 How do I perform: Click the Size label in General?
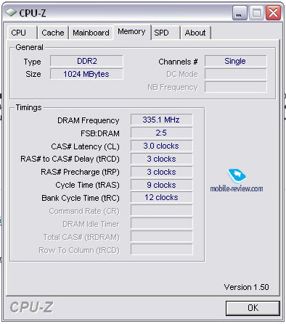pos(33,74)
